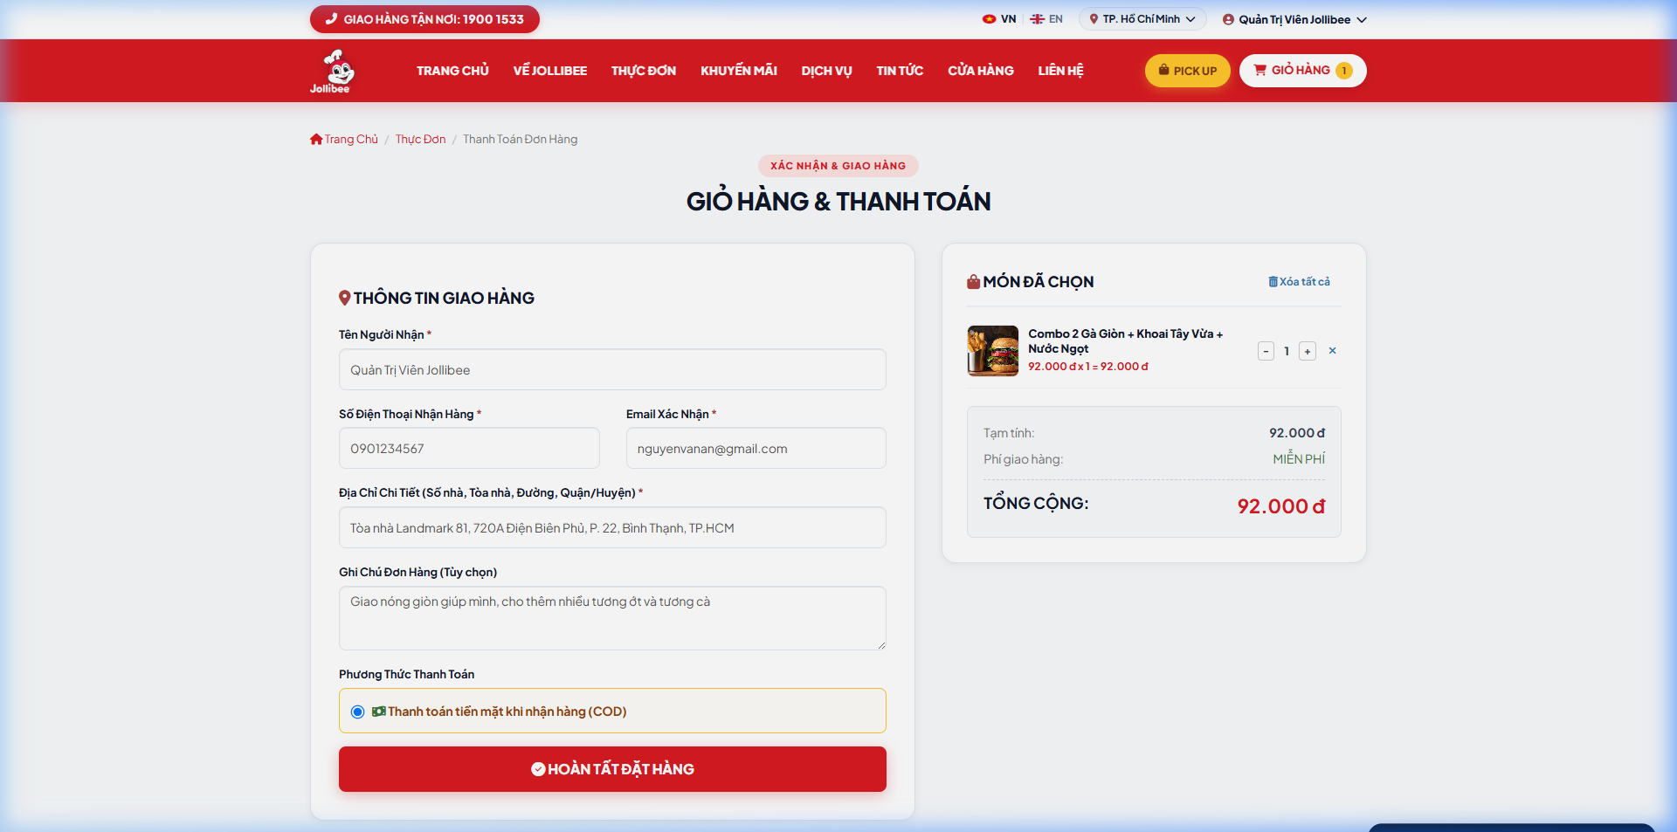The image size is (1677, 832).
Task: Open TIN TỨC menu item
Action: click(900, 71)
